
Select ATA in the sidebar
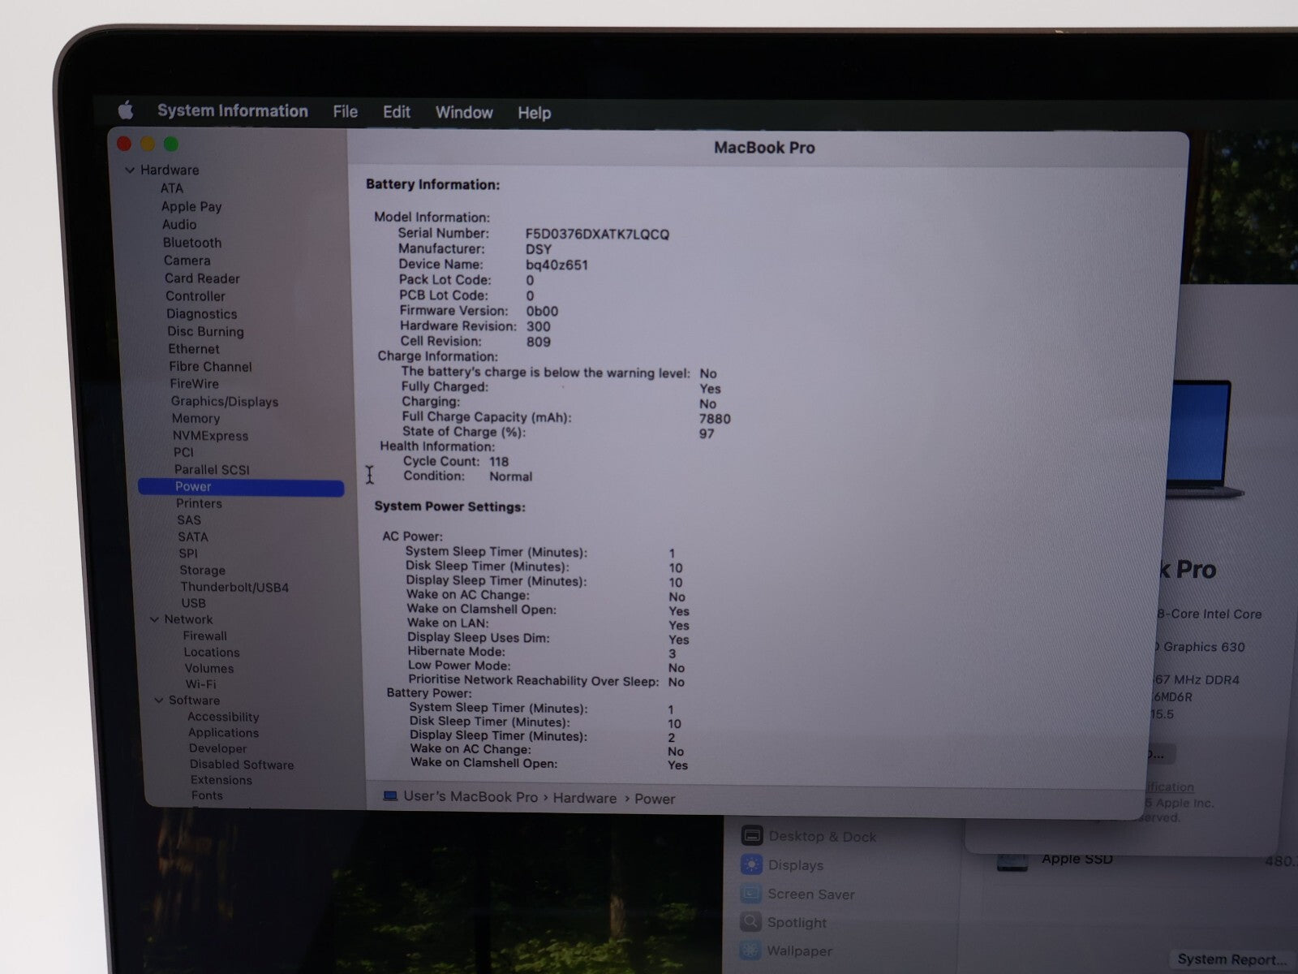[x=171, y=188]
